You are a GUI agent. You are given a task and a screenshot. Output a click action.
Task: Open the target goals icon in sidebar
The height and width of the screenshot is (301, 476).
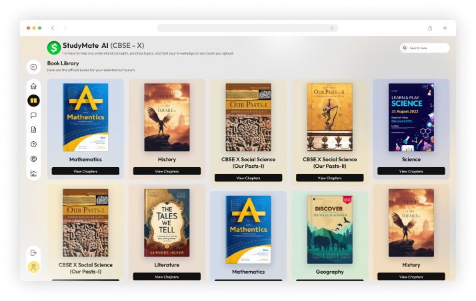[34, 159]
